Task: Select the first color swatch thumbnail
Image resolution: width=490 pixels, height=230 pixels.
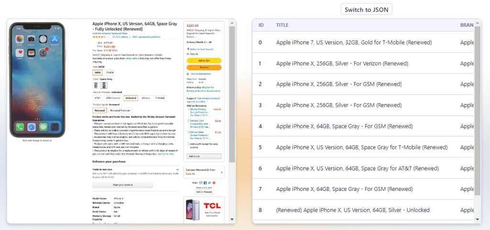Action: click(x=96, y=85)
